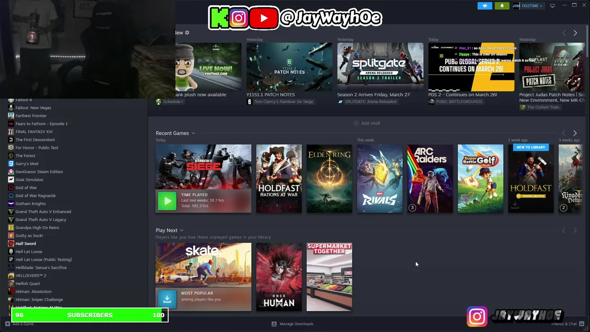Open Tom Clancy's Rainbow Six Siege link
This screenshot has height=332, width=590.
(x=283, y=101)
